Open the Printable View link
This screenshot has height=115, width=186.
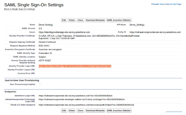coord(158,4)
